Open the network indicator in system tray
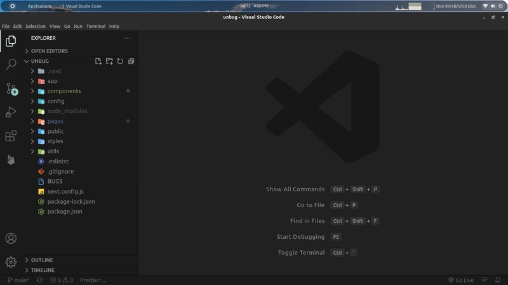 click(485, 6)
